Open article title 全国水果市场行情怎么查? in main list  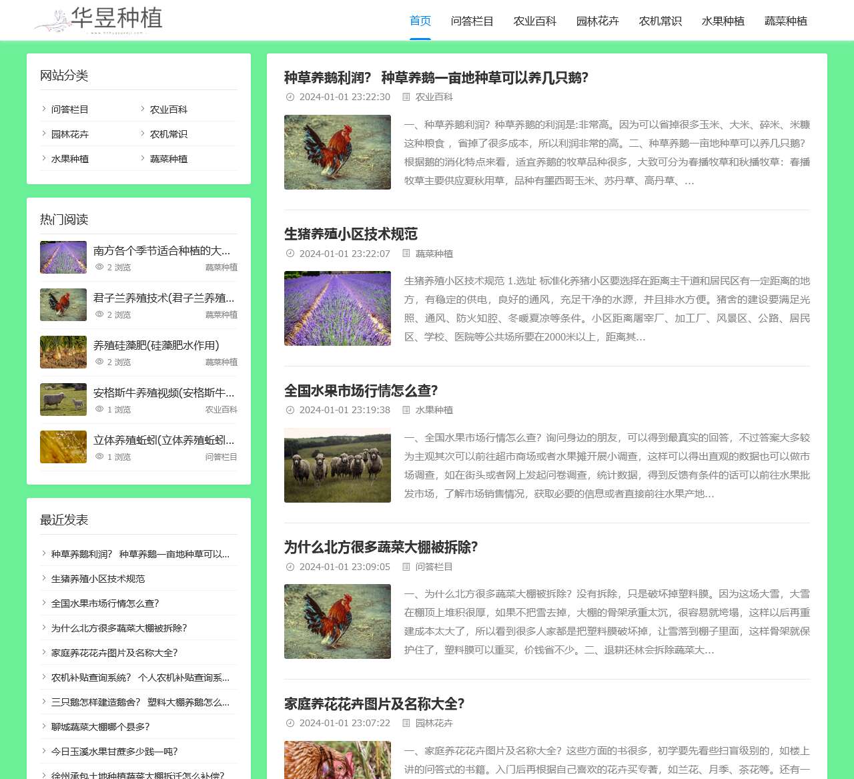(361, 391)
